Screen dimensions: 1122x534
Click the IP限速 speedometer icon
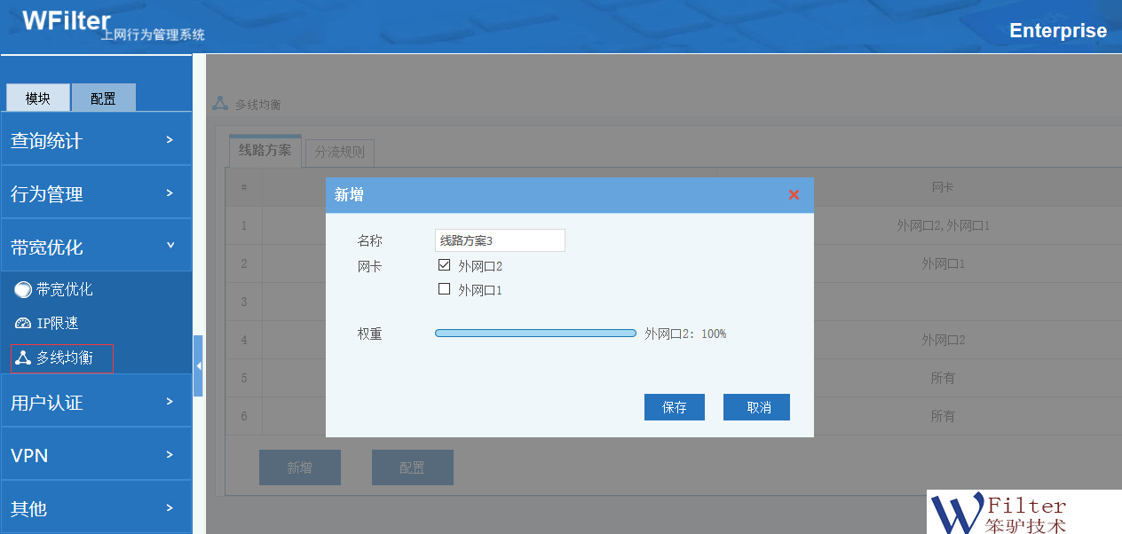pos(23,324)
